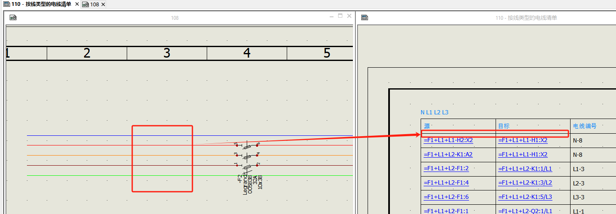Open source link =F1+L1+L1-H2:X2
The width and height of the screenshot is (616, 214).
448,140
